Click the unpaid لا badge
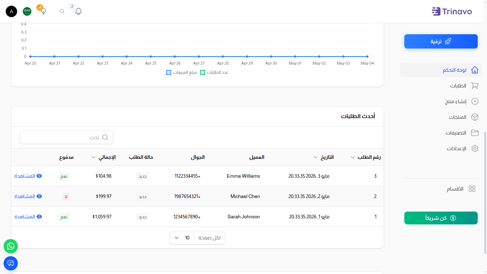The width and height of the screenshot is (487, 274). tap(66, 197)
